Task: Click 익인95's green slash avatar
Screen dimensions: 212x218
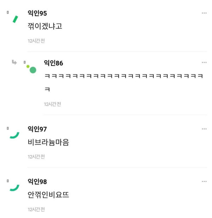Action: pos(15,19)
